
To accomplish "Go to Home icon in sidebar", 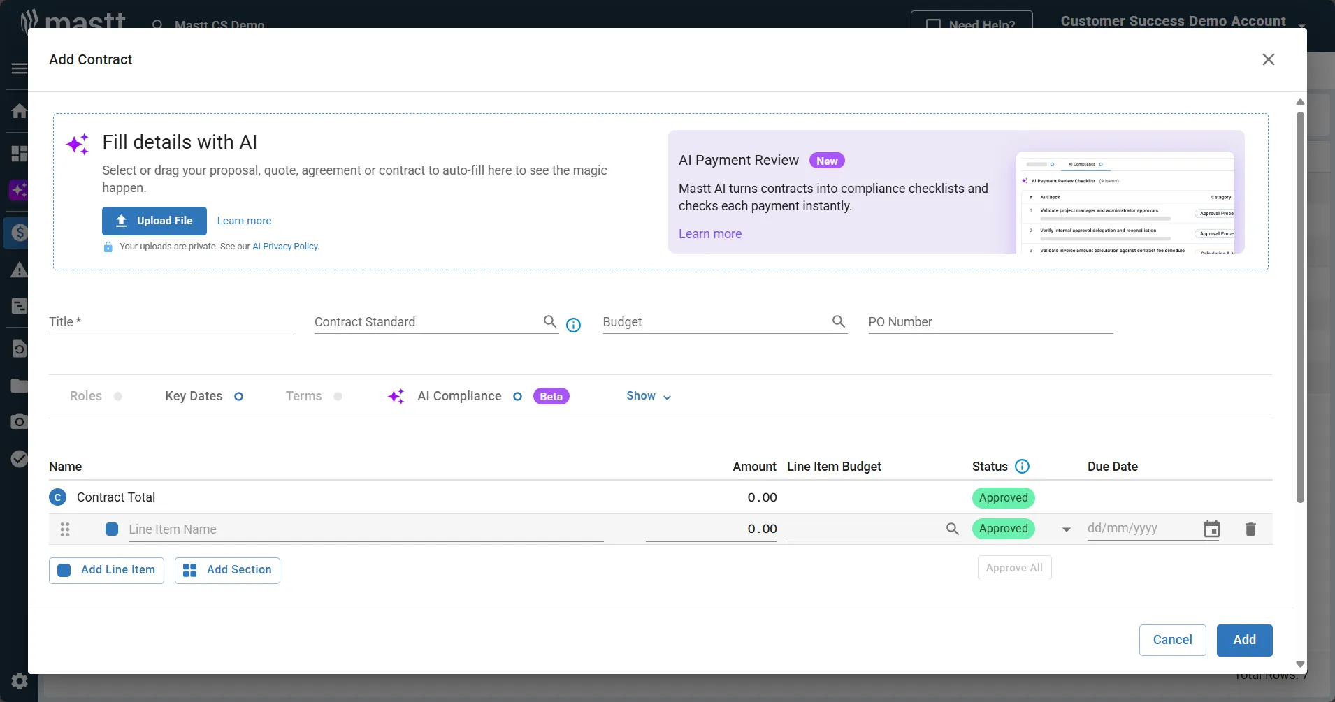I will click(x=19, y=110).
